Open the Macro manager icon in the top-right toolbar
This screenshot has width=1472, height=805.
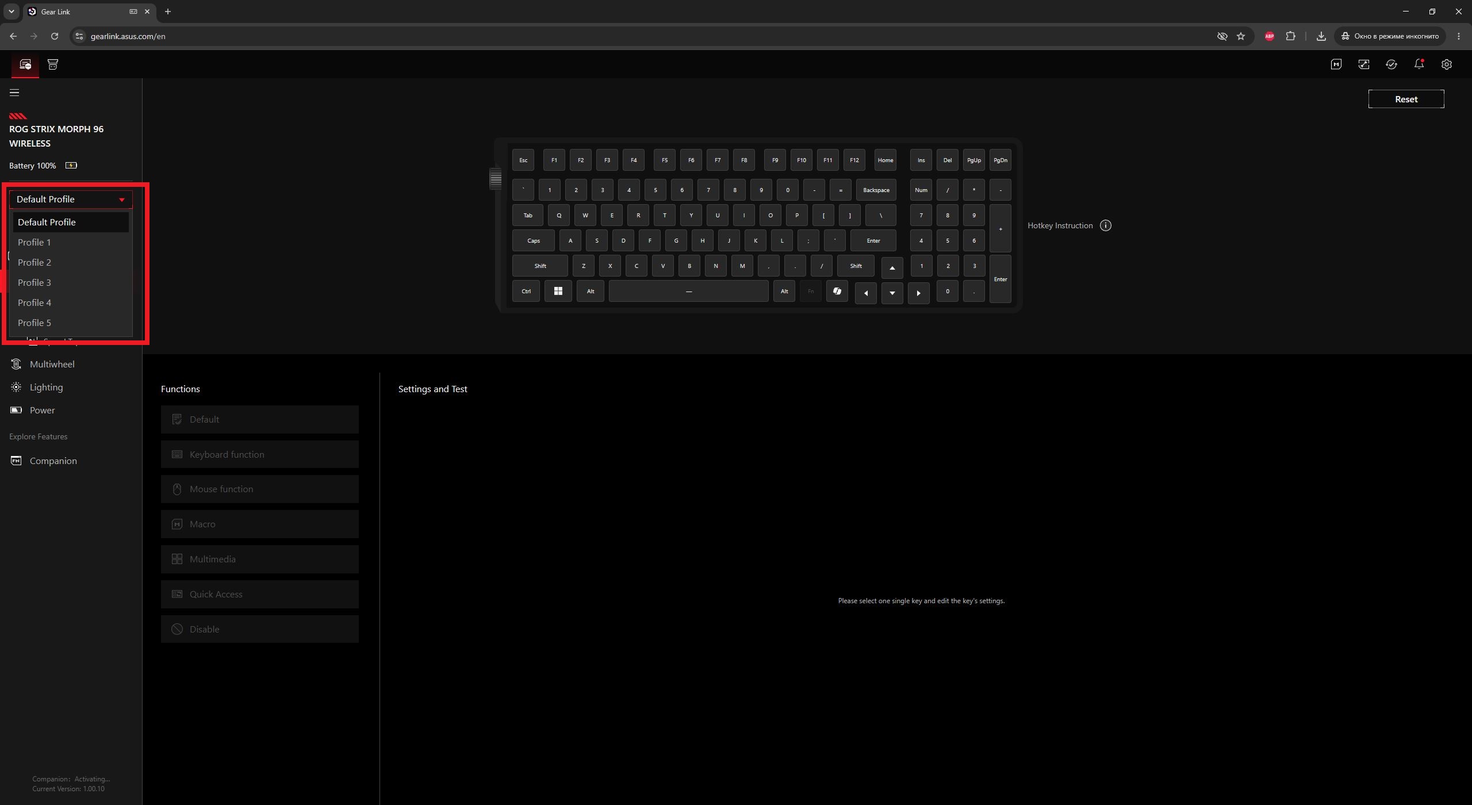pos(1336,64)
